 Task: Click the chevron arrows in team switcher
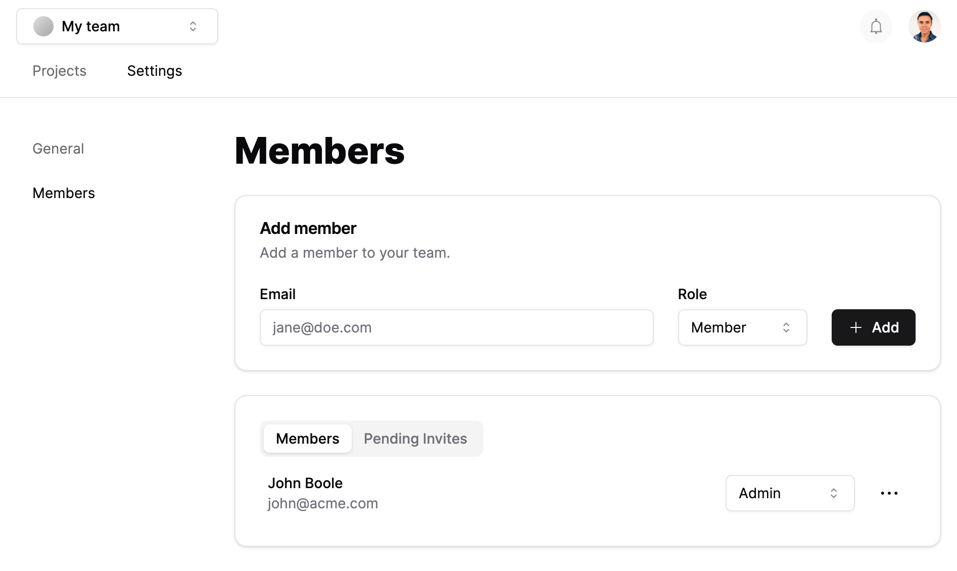[193, 26]
